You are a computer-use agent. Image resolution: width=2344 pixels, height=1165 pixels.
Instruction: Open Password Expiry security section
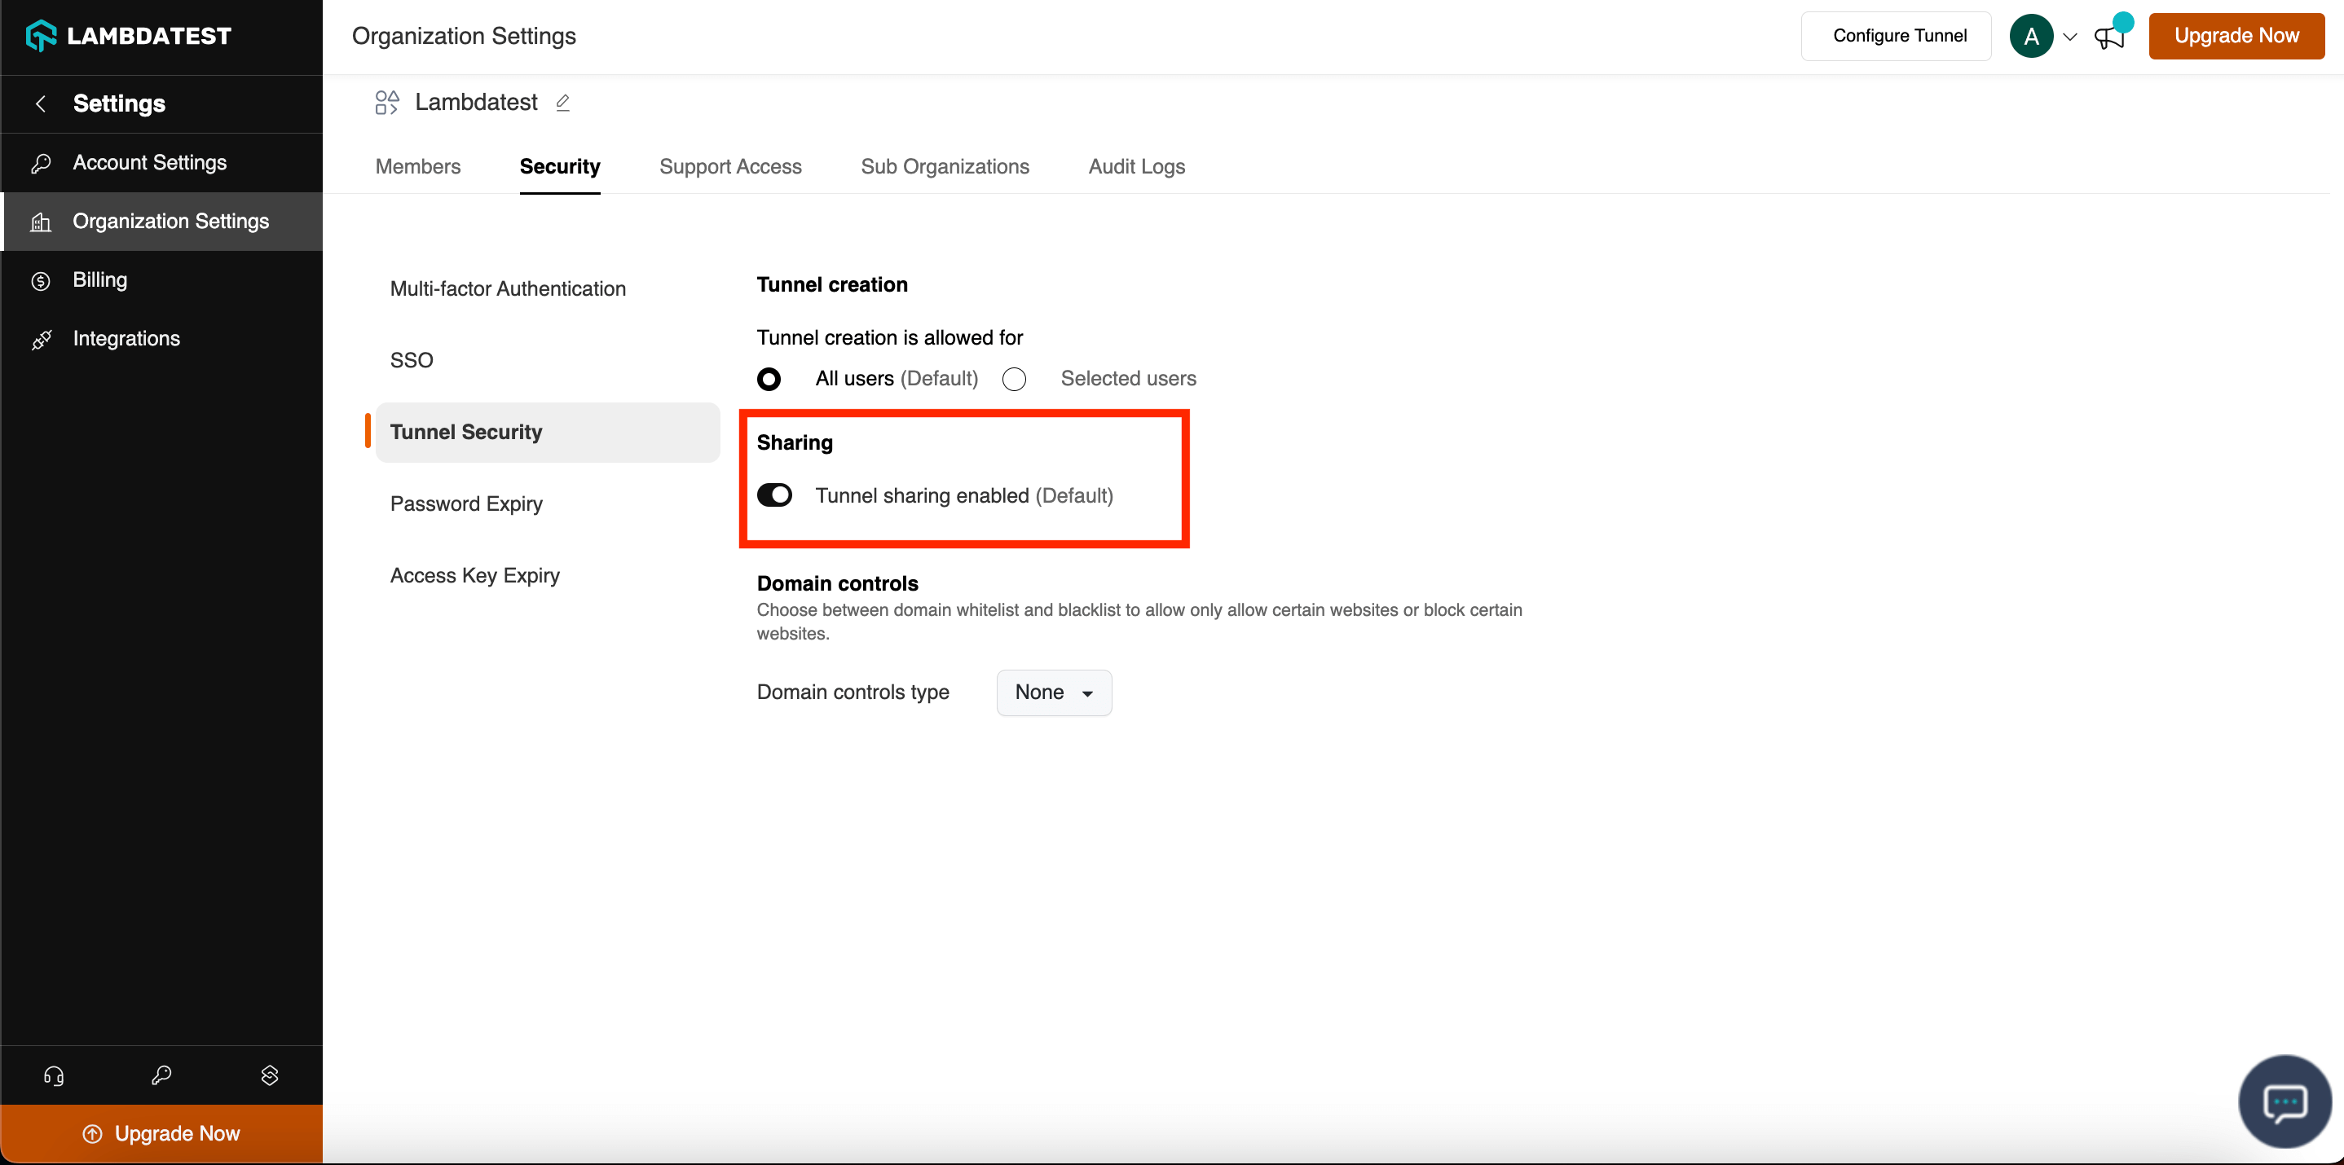point(466,503)
